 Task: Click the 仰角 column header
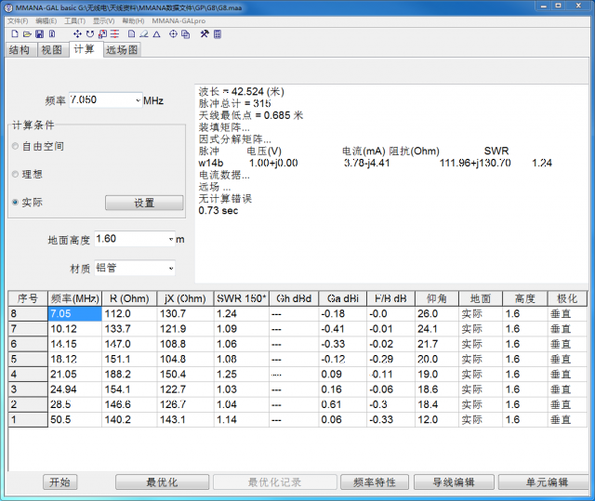(x=437, y=299)
